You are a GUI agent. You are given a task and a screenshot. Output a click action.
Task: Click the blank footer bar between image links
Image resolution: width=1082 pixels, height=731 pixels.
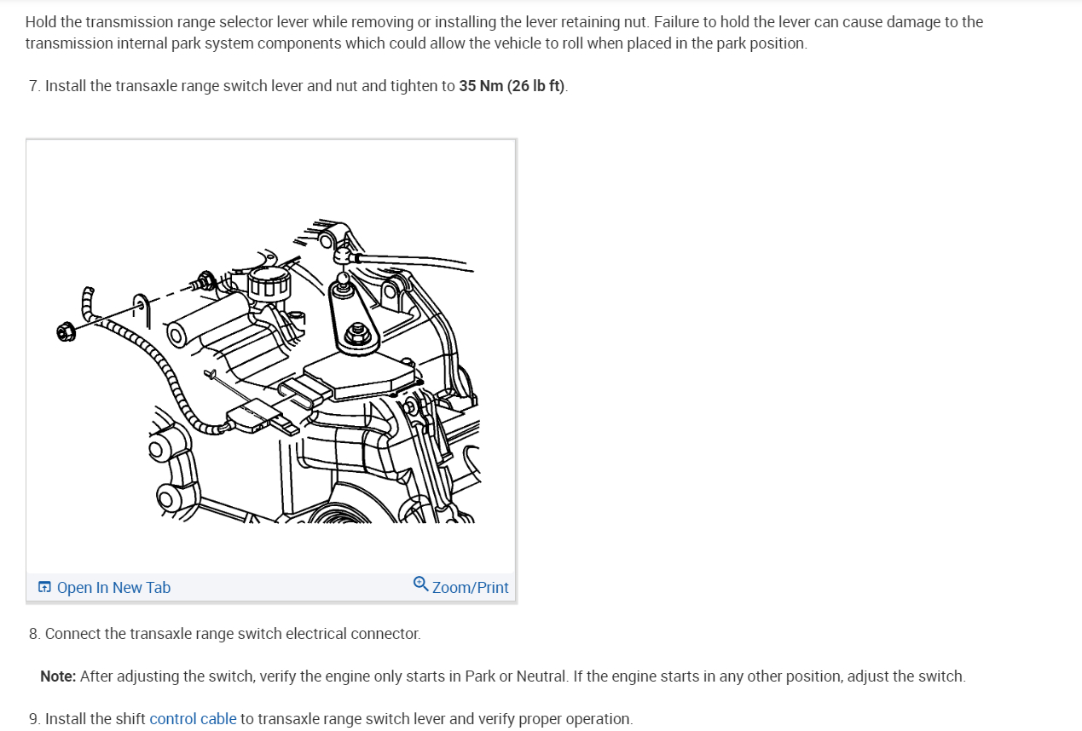tap(292, 587)
